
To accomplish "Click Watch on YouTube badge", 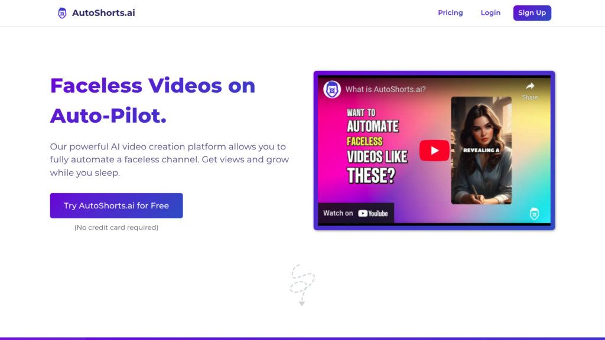I will (x=356, y=213).
